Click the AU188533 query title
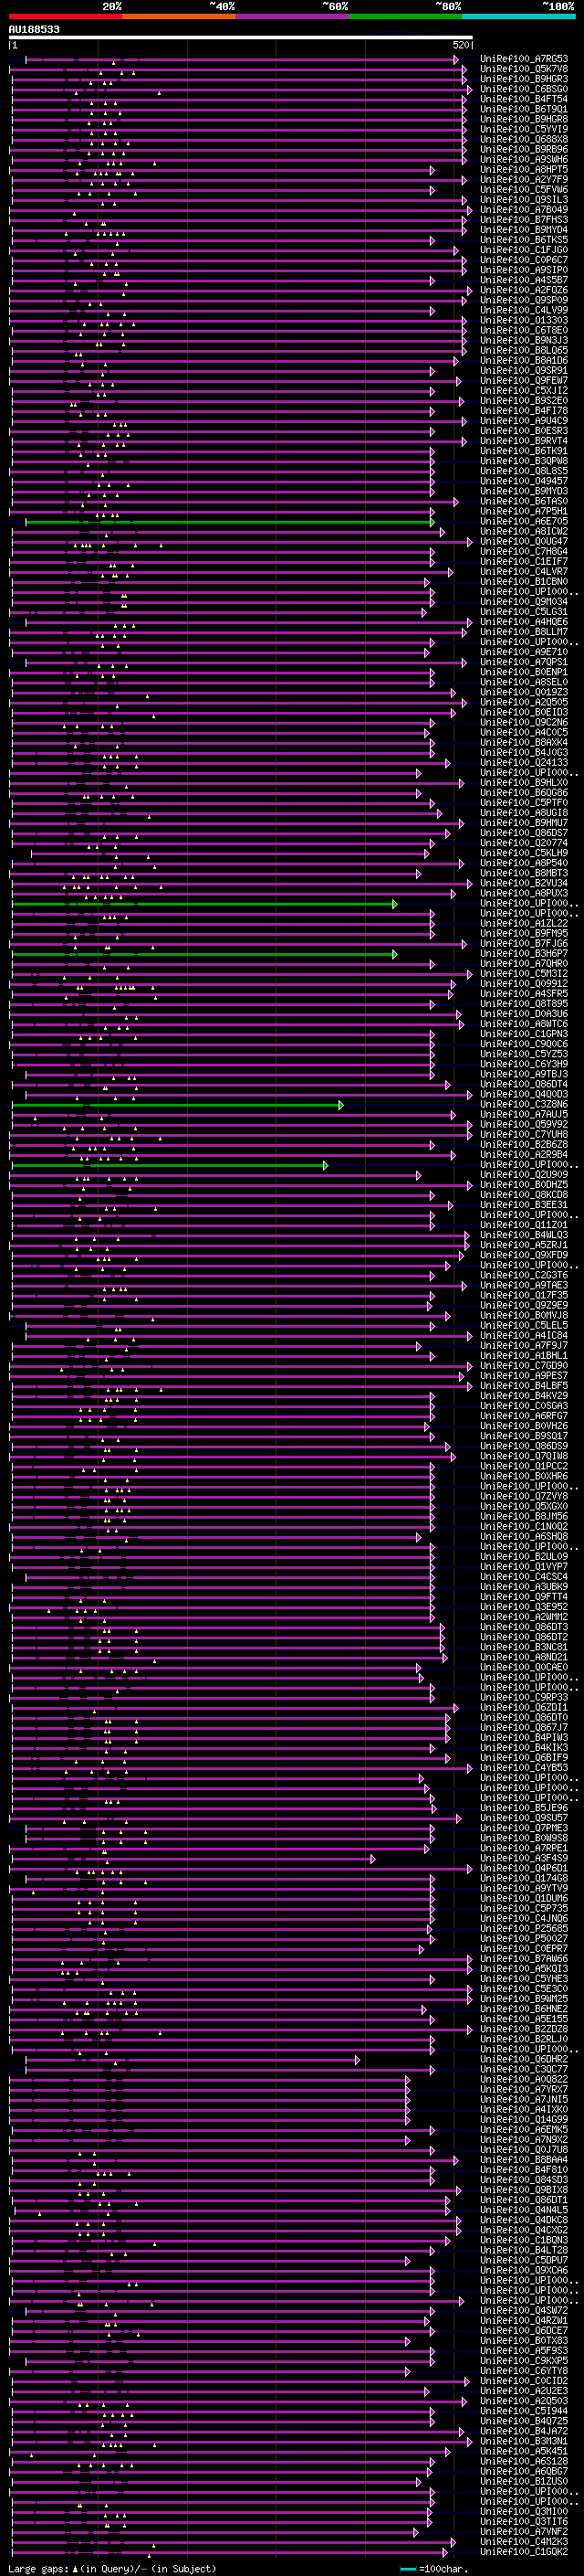The image size is (584, 2576). (x=34, y=29)
